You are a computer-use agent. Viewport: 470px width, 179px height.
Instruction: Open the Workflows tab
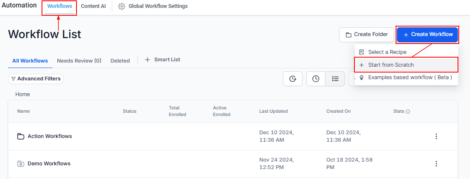coord(59,7)
